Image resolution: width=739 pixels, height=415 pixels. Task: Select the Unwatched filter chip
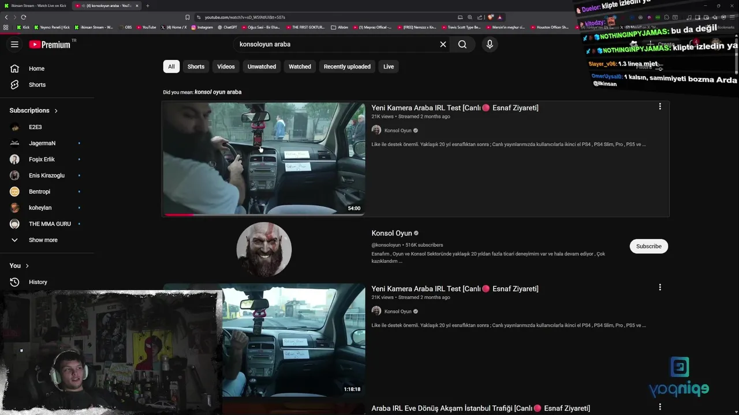pos(262,67)
